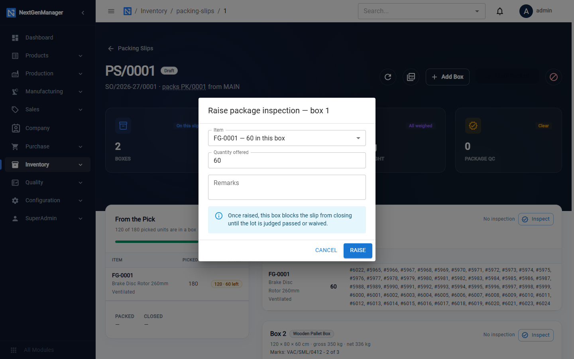Screen dimensions: 574x359
Task: Click the Package QC badge icon
Action: pos(473,126)
